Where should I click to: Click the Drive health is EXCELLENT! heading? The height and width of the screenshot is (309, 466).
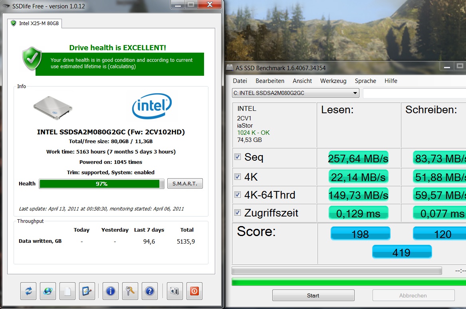point(118,47)
